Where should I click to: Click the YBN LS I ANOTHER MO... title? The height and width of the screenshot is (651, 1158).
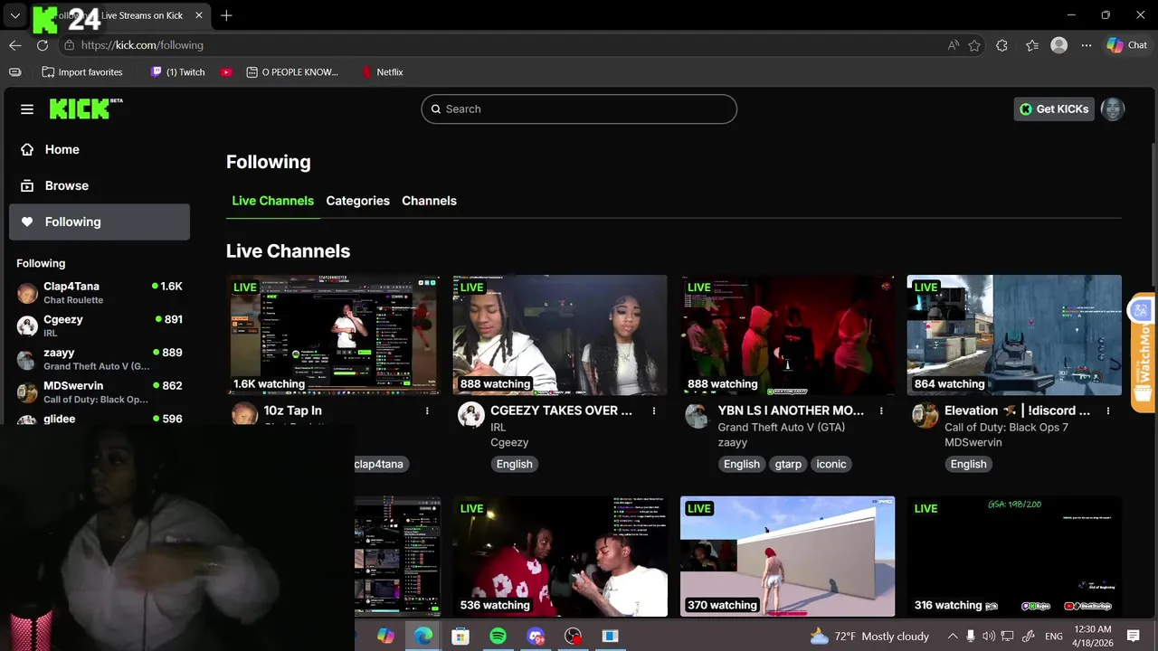point(791,410)
